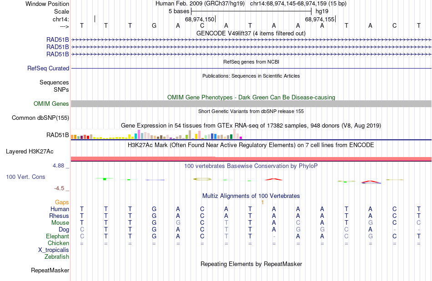The width and height of the screenshot is (432, 281).
Task: Click RAD51B label beside the GTEx expression bars
Action: click(58, 135)
